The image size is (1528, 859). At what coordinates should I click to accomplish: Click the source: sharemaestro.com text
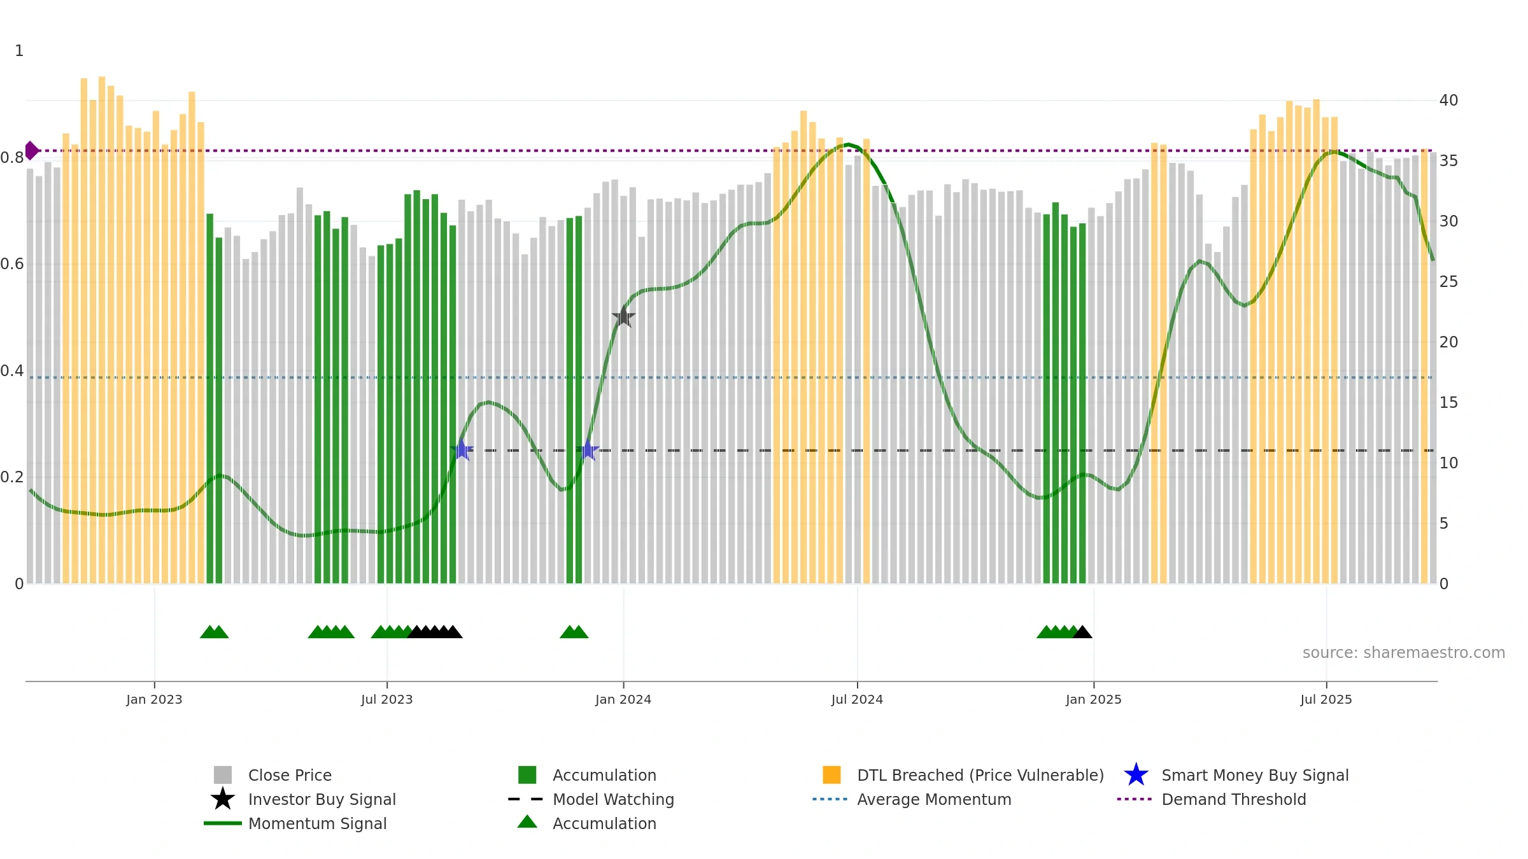[x=1404, y=653]
